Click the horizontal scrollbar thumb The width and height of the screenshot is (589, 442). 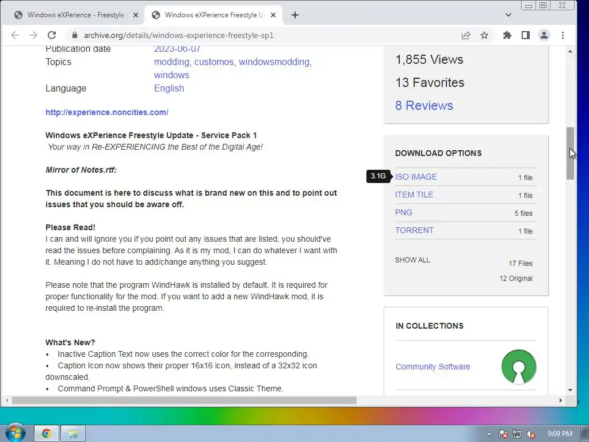tap(184, 401)
